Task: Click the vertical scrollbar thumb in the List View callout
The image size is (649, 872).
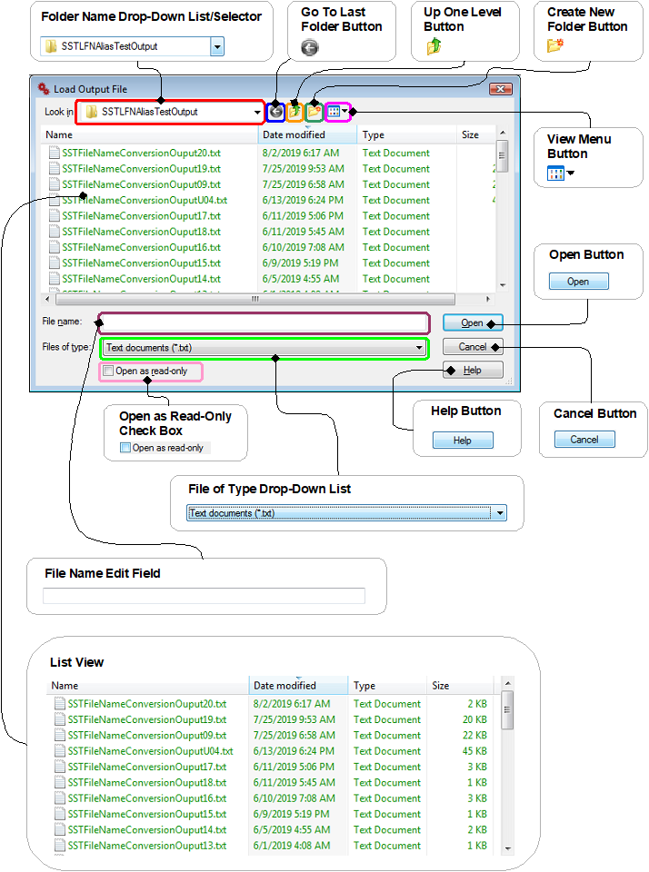Action: pyautogui.click(x=507, y=710)
